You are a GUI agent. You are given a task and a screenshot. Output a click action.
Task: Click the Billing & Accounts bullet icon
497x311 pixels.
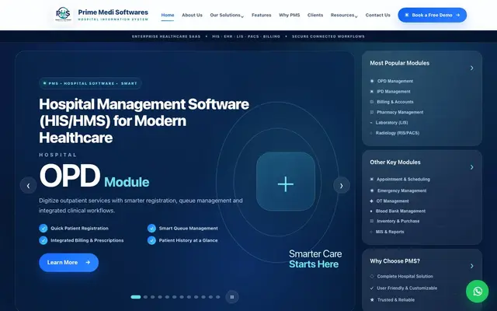372,102
